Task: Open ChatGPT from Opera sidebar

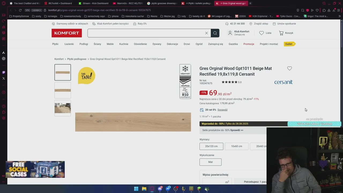Action: [x=3, y=58]
